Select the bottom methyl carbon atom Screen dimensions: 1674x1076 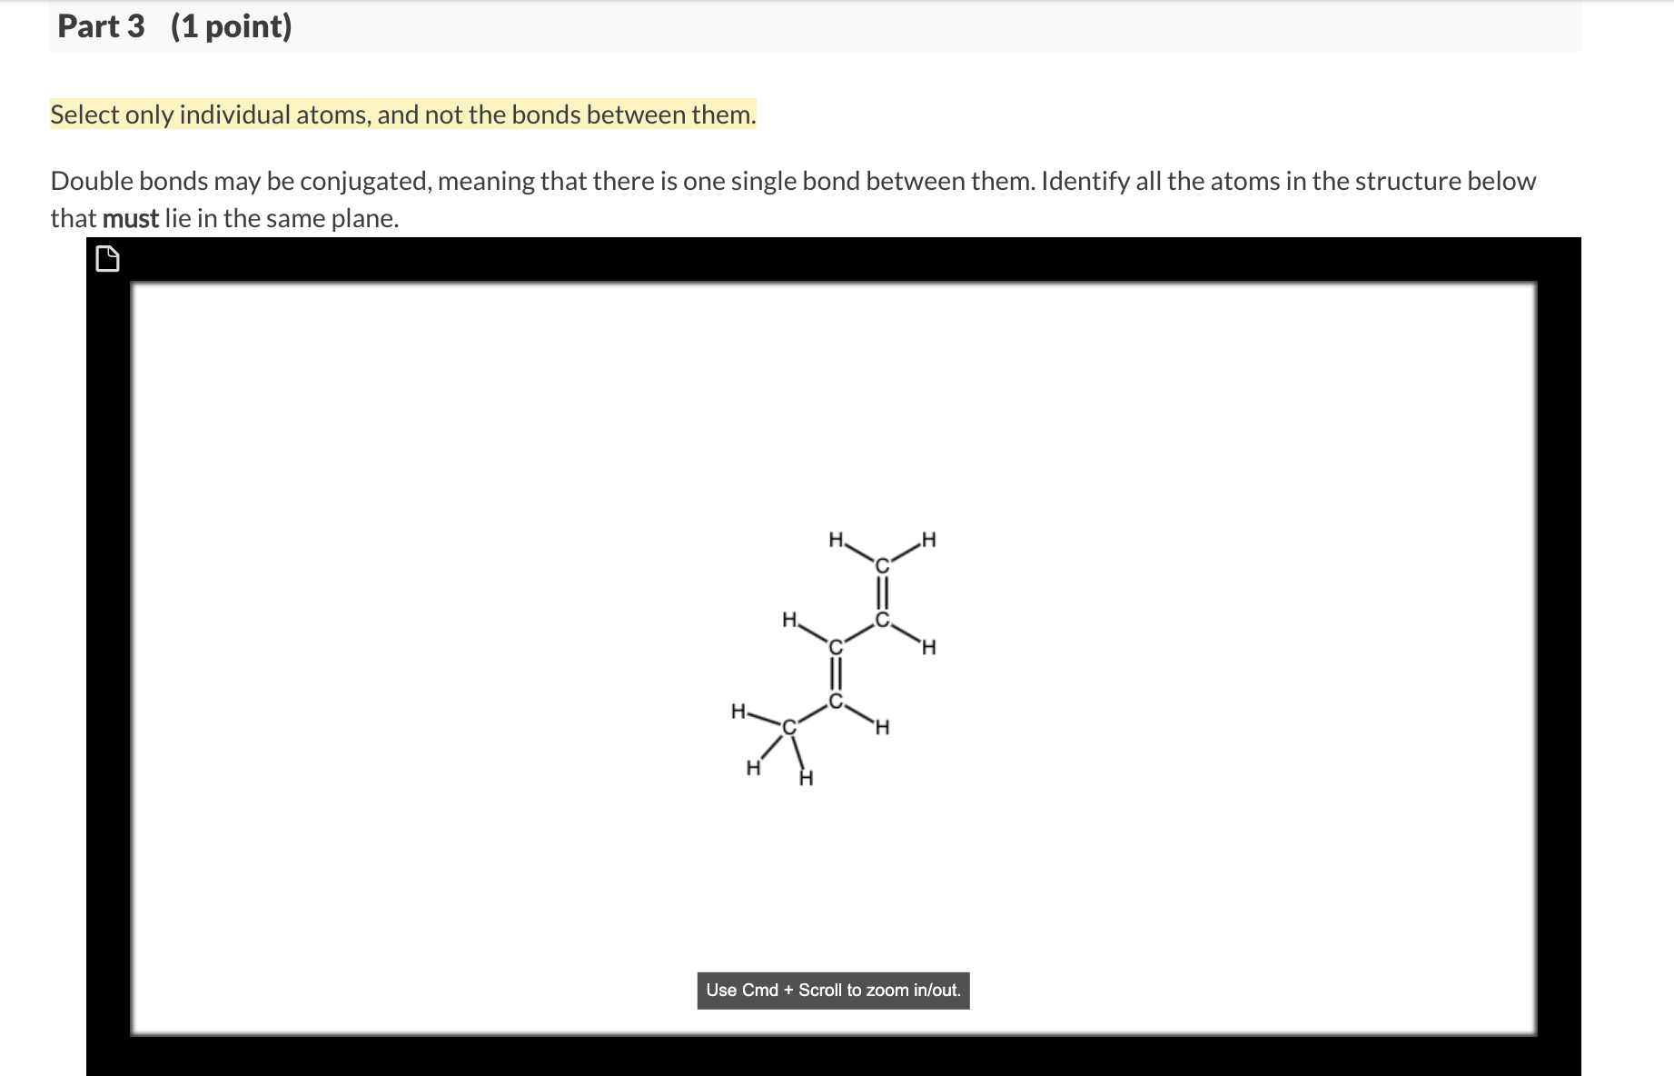tap(787, 727)
